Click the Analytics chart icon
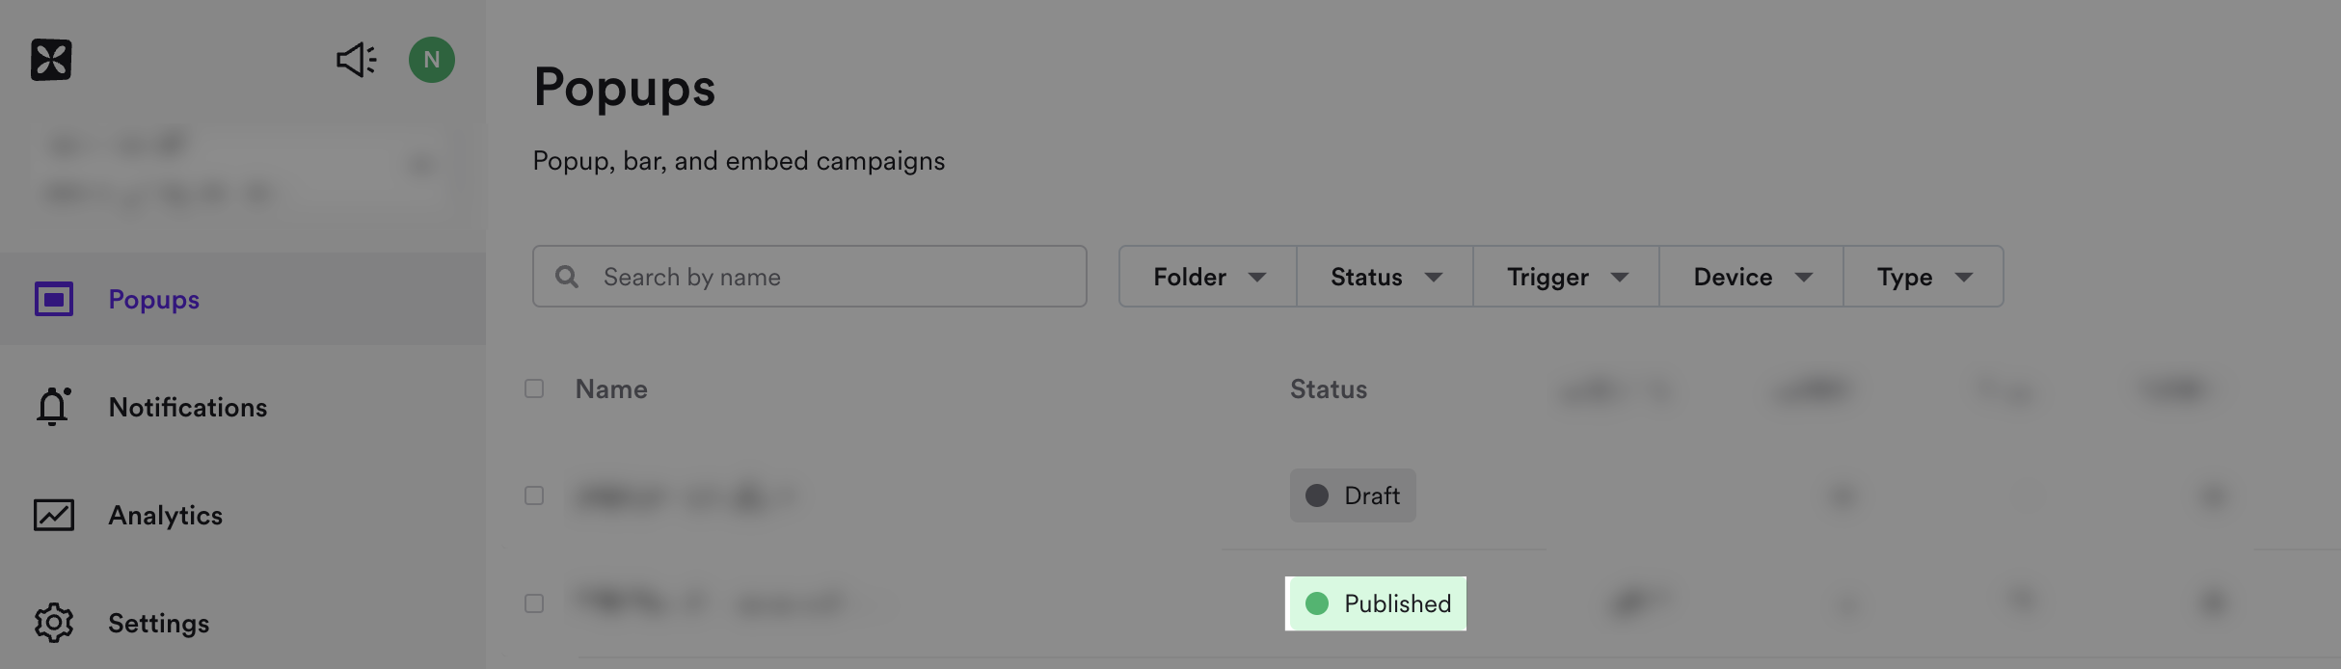This screenshot has width=2341, height=669. pyautogui.click(x=54, y=515)
